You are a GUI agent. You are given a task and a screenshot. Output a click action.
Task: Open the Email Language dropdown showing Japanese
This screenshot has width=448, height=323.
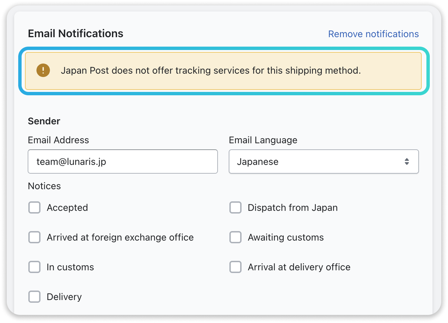[x=317, y=161]
